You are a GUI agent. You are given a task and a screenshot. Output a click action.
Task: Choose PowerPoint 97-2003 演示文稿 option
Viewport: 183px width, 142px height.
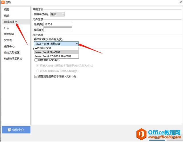[x=56, y=56]
